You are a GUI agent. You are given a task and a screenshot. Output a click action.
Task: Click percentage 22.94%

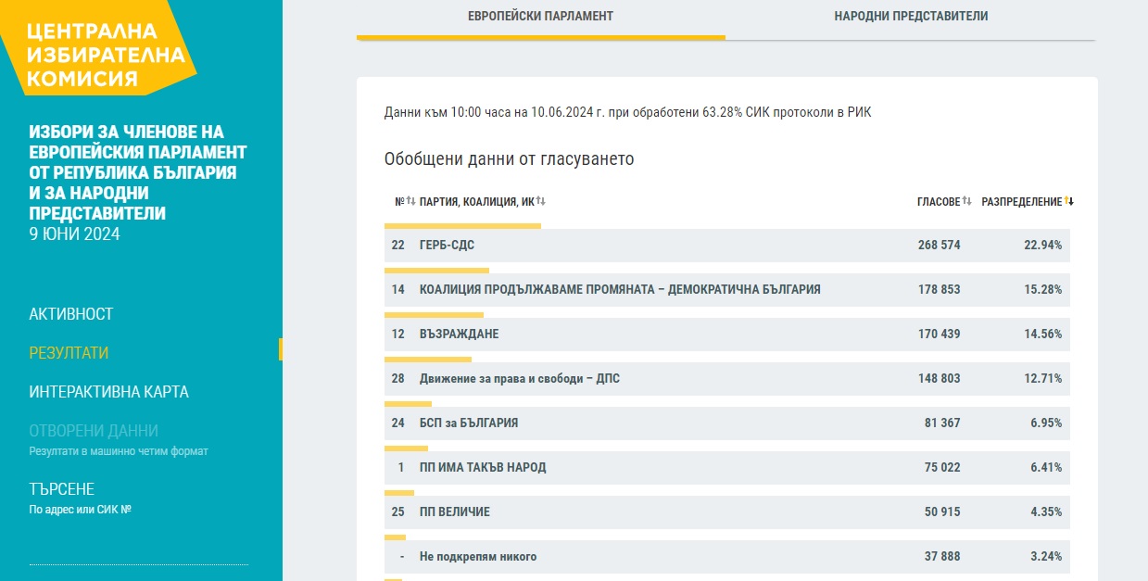click(x=1043, y=246)
